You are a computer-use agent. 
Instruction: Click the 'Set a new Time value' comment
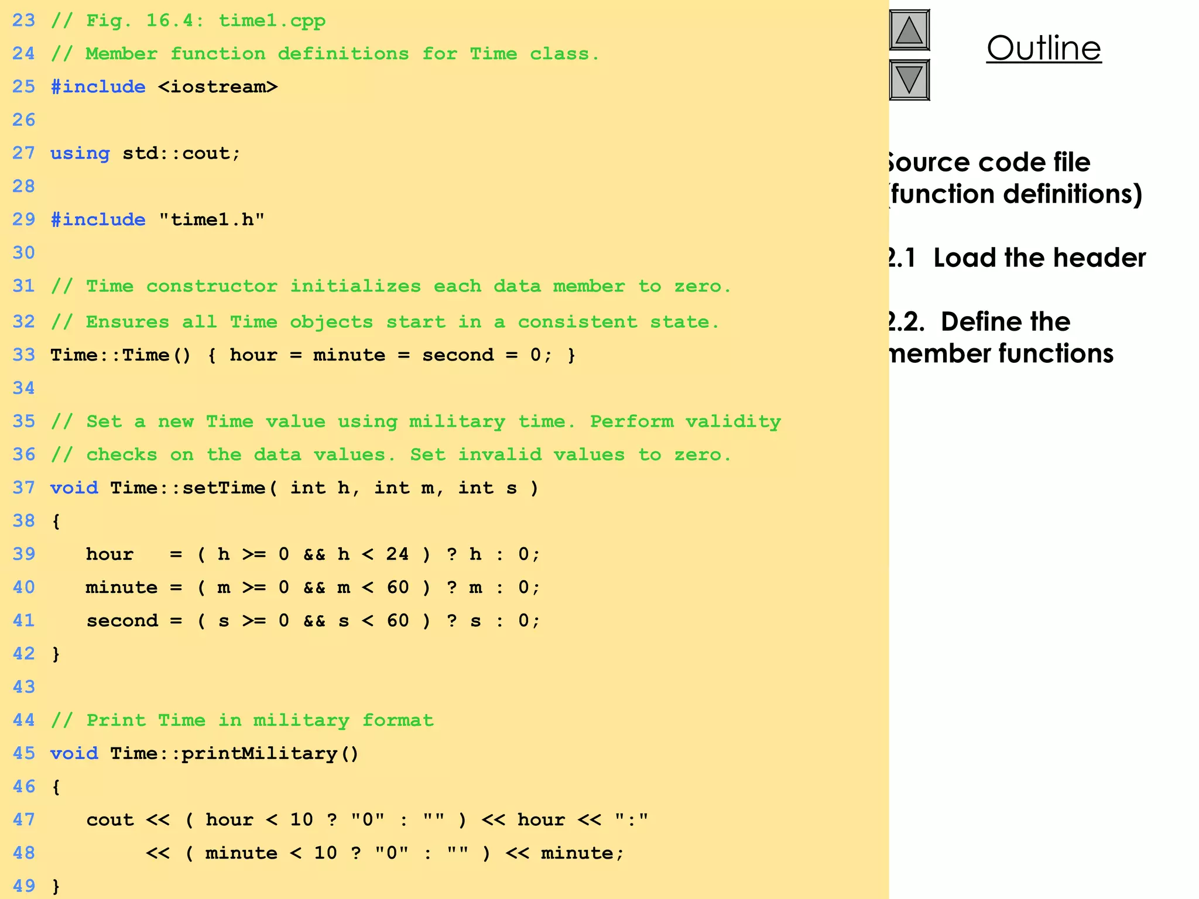[416, 422]
